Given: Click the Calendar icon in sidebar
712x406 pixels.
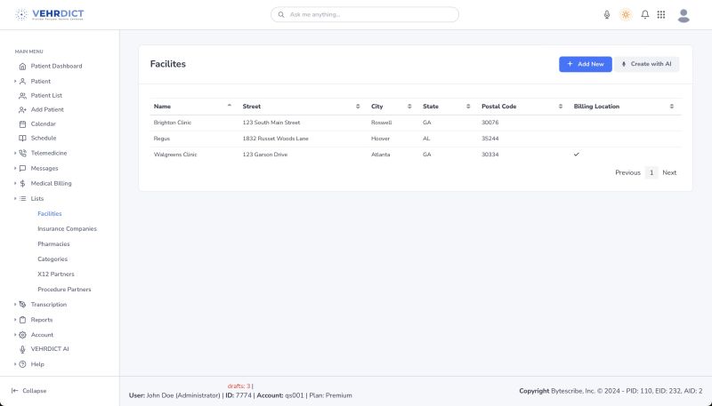Looking at the screenshot, I should pyautogui.click(x=22, y=124).
